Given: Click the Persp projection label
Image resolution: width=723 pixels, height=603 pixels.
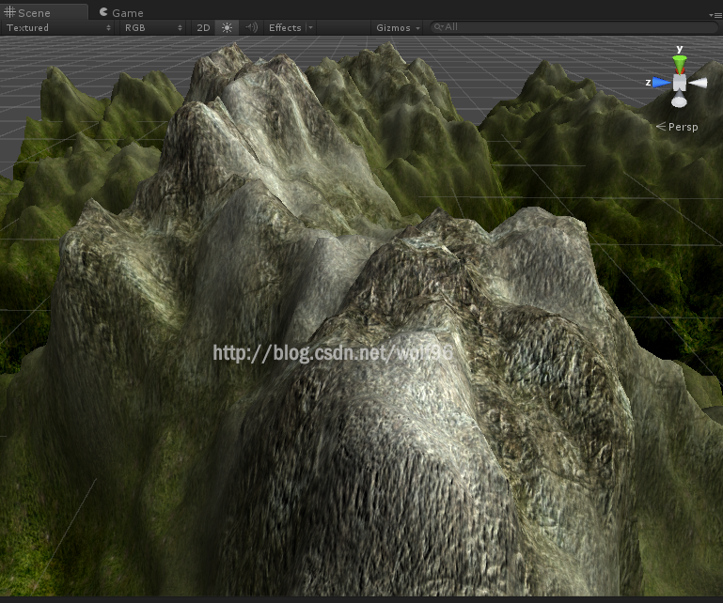Looking at the screenshot, I should pyautogui.click(x=683, y=127).
